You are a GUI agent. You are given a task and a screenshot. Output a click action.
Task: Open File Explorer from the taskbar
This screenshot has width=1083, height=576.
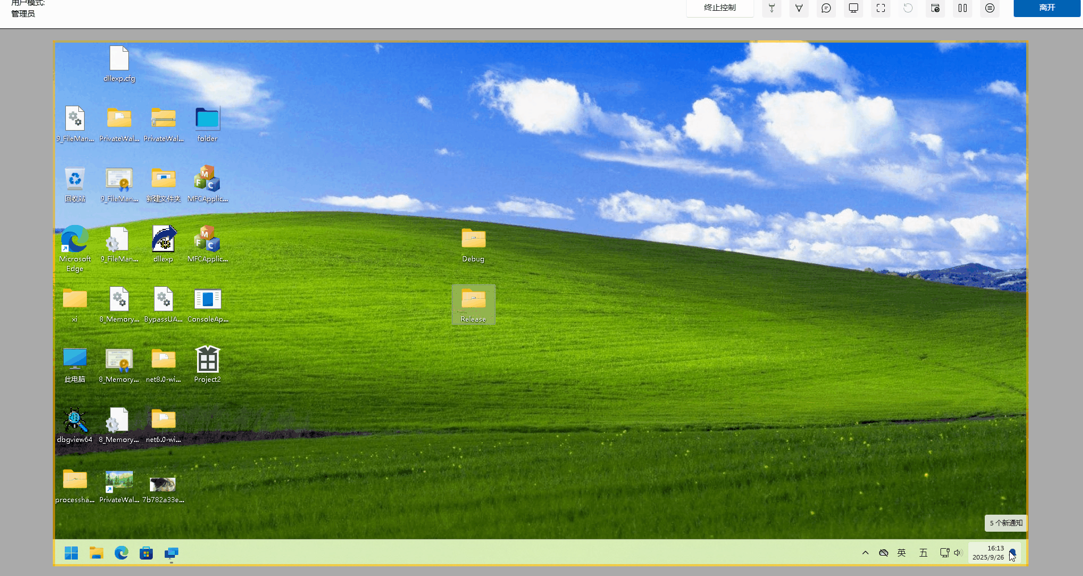(97, 553)
